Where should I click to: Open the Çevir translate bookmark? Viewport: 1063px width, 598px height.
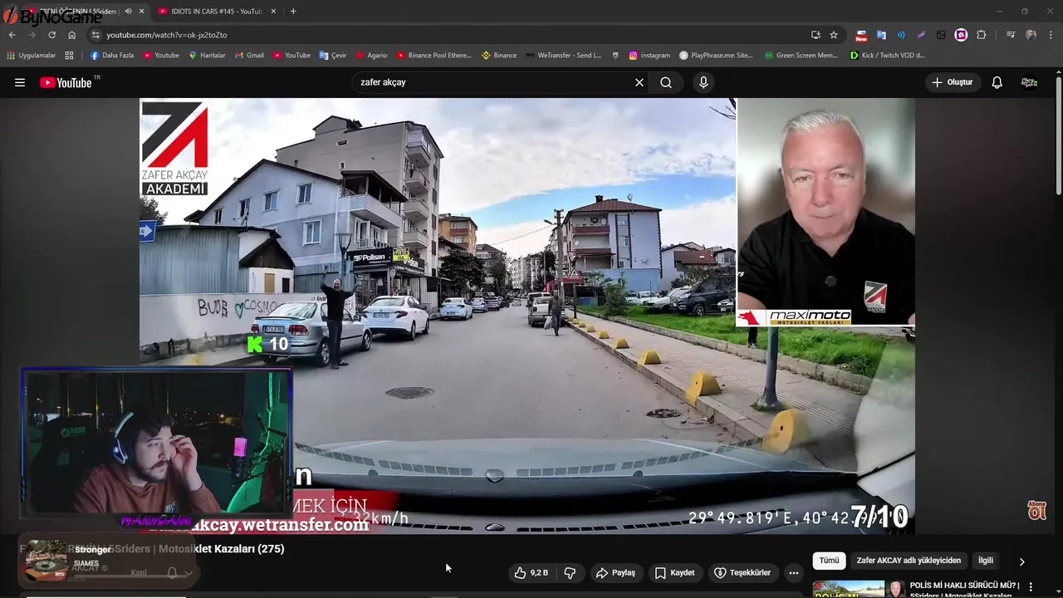click(x=333, y=56)
